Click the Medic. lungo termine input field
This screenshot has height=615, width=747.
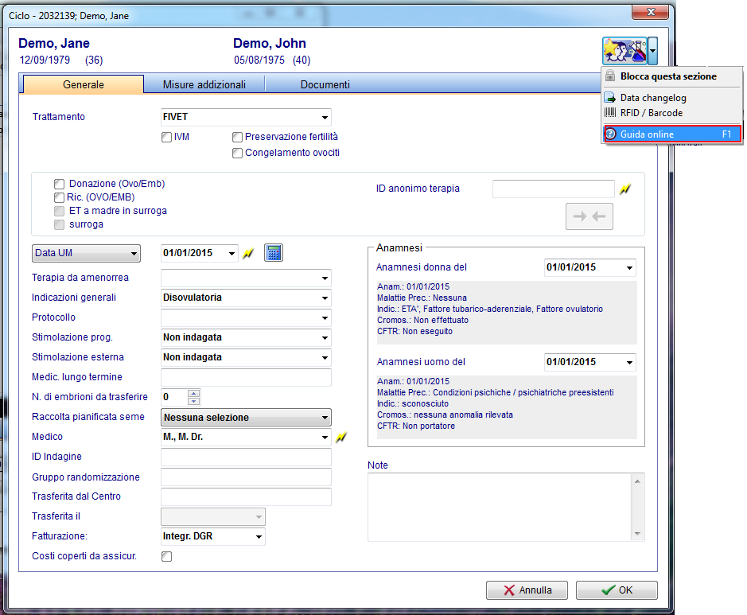tap(246, 378)
